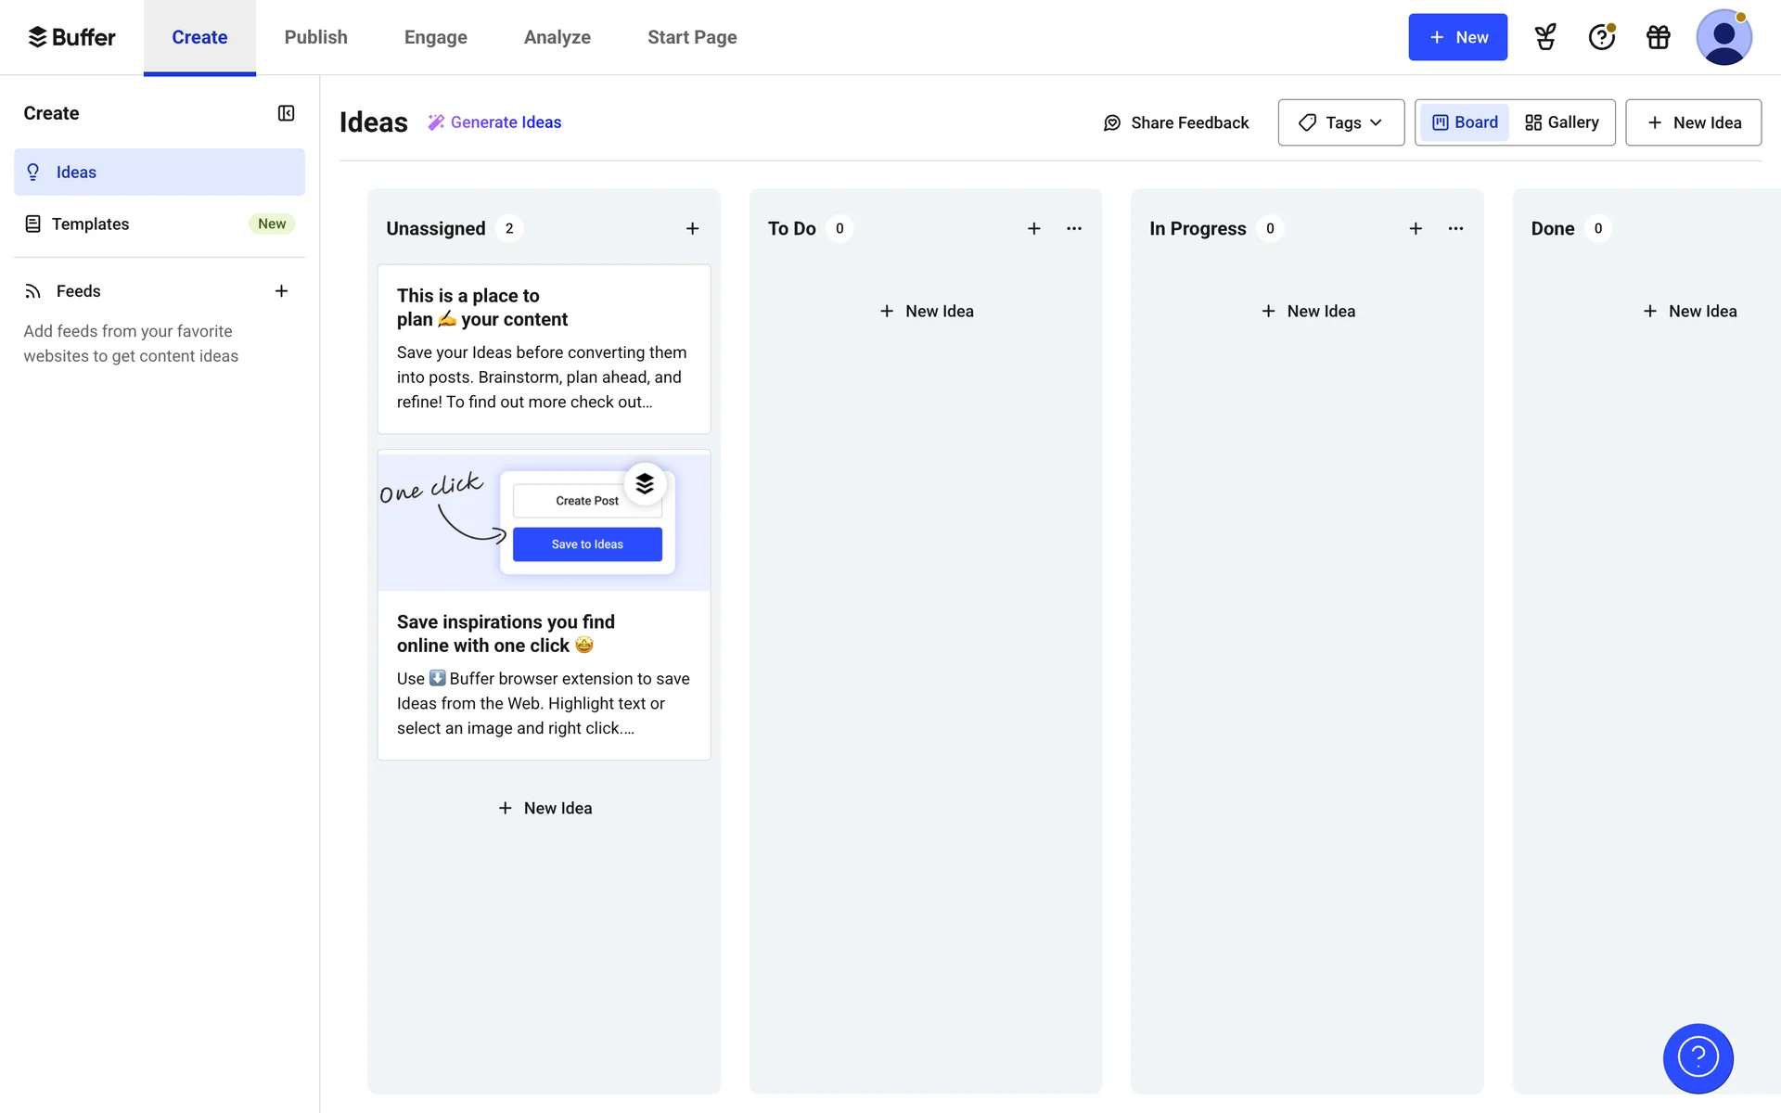The height and width of the screenshot is (1113, 1781).
Task: Select Templates in the sidebar
Action: 90,224
